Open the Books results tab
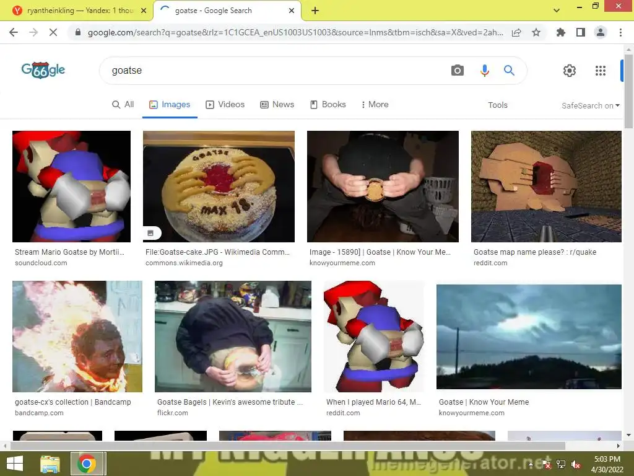Screen dimensions: 634x476 coord(328,104)
